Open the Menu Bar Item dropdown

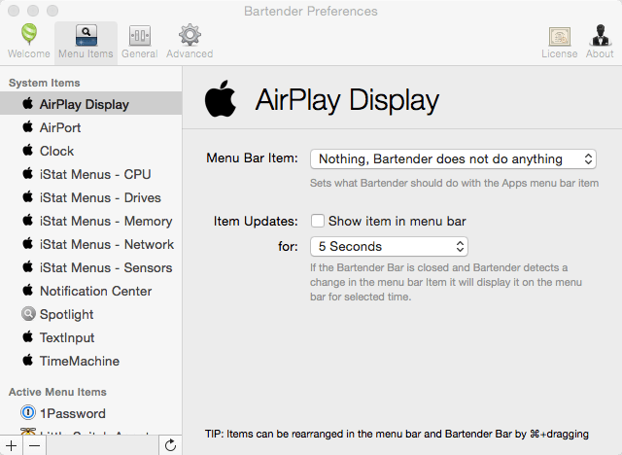[453, 159]
